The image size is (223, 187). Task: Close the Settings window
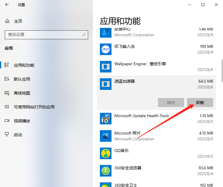(x=216, y=5)
